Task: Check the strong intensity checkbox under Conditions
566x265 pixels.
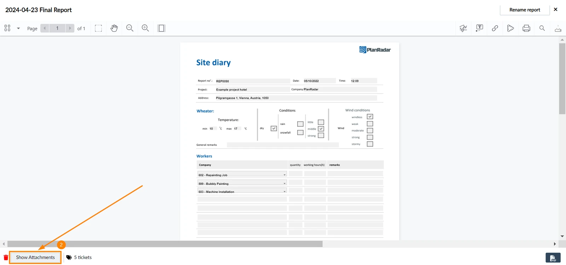Action: (x=321, y=135)
